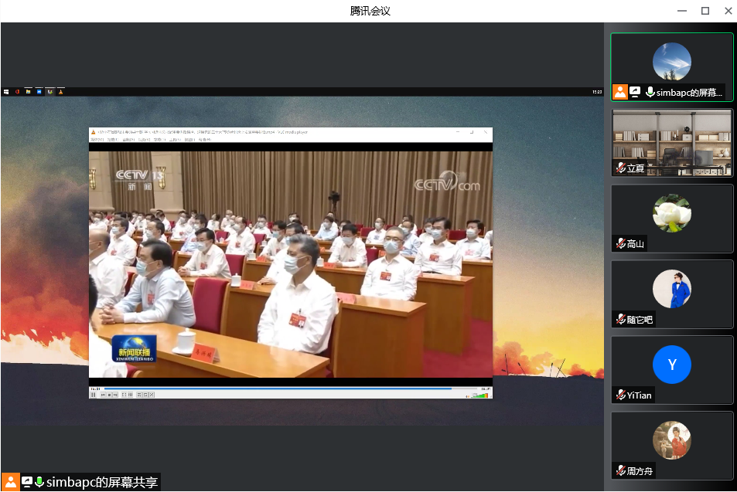Click the 周方舟 participant name label
Image resolution: width=737 pixels, height=492 pixels.
pos(639,470)
